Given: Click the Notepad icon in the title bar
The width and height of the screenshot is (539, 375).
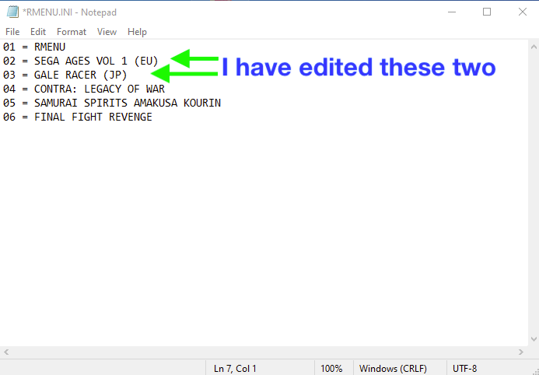Looking at the screenshot, I should pyautogui.click(x=12, y=12).
